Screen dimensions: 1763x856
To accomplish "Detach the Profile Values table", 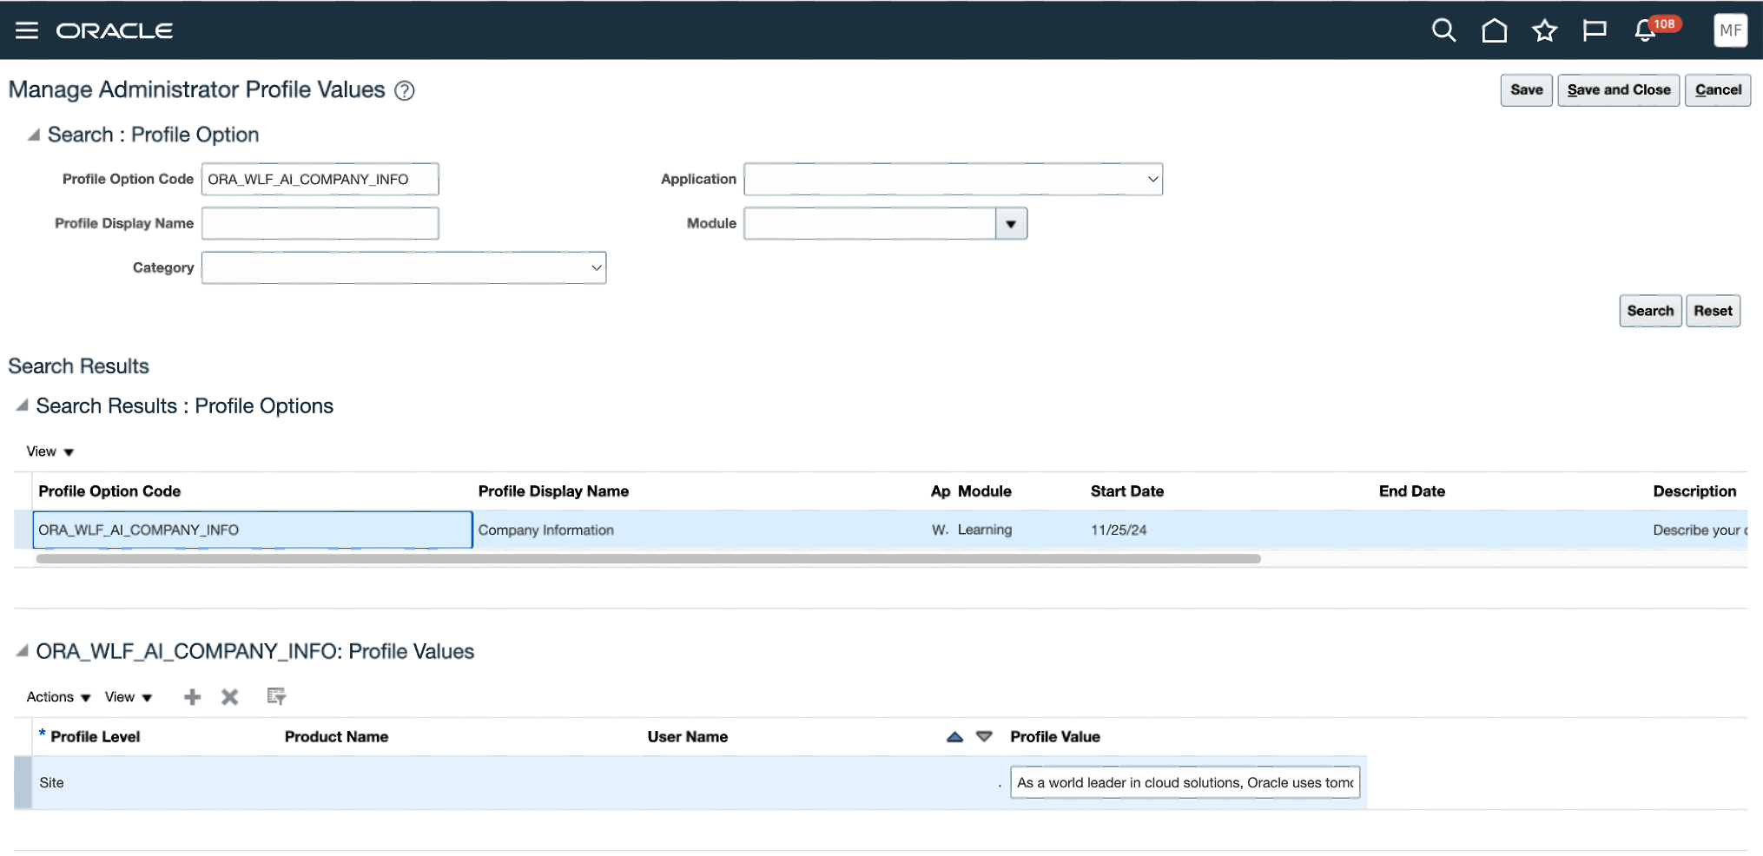I will coord(276,696).
